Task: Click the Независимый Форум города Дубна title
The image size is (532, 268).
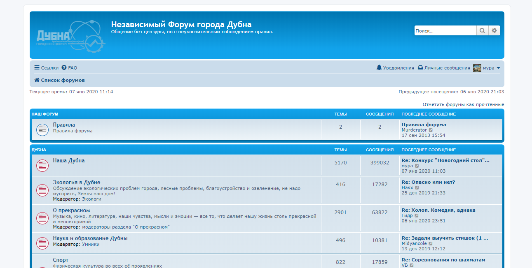Action: [181, 24]
